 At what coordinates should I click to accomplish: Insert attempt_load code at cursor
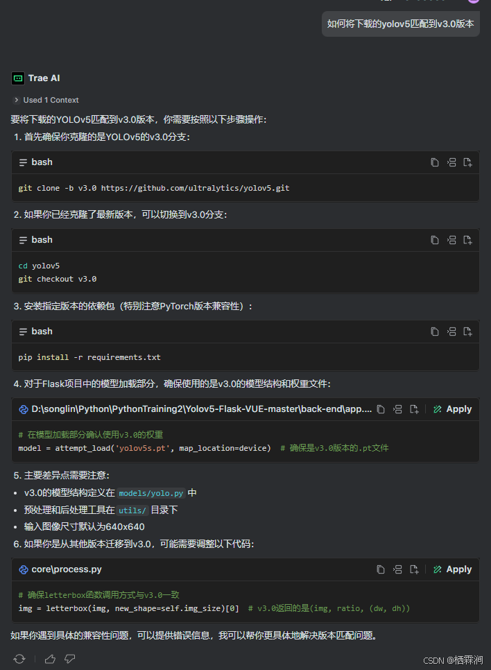coord(397,409)
